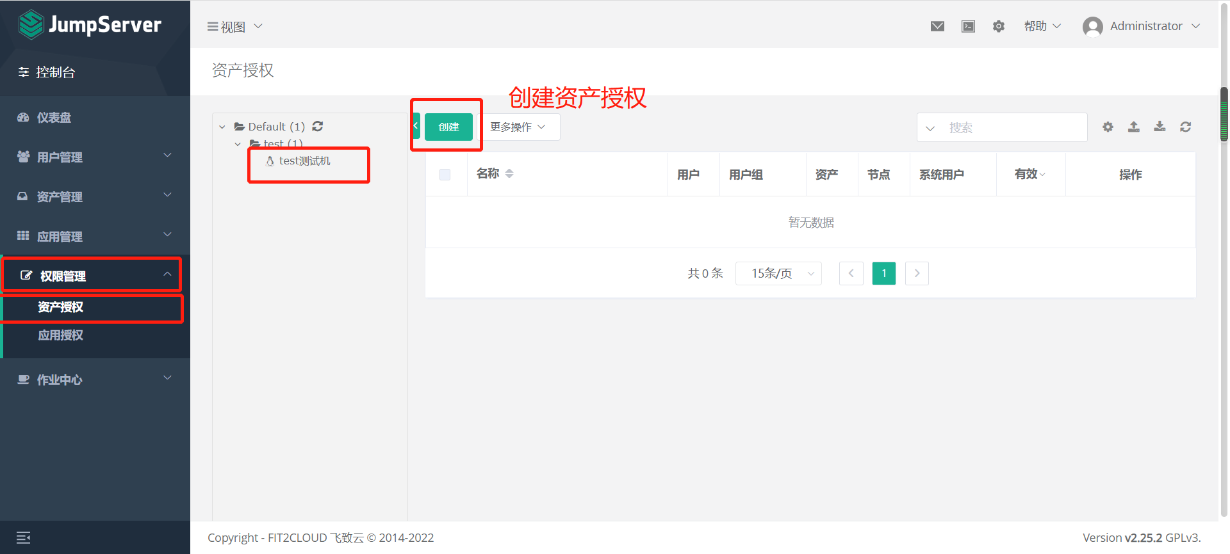1230x554 pixels.
Task: Toggle the select-all checkbox in table header
Action: (x=445, y=175)
